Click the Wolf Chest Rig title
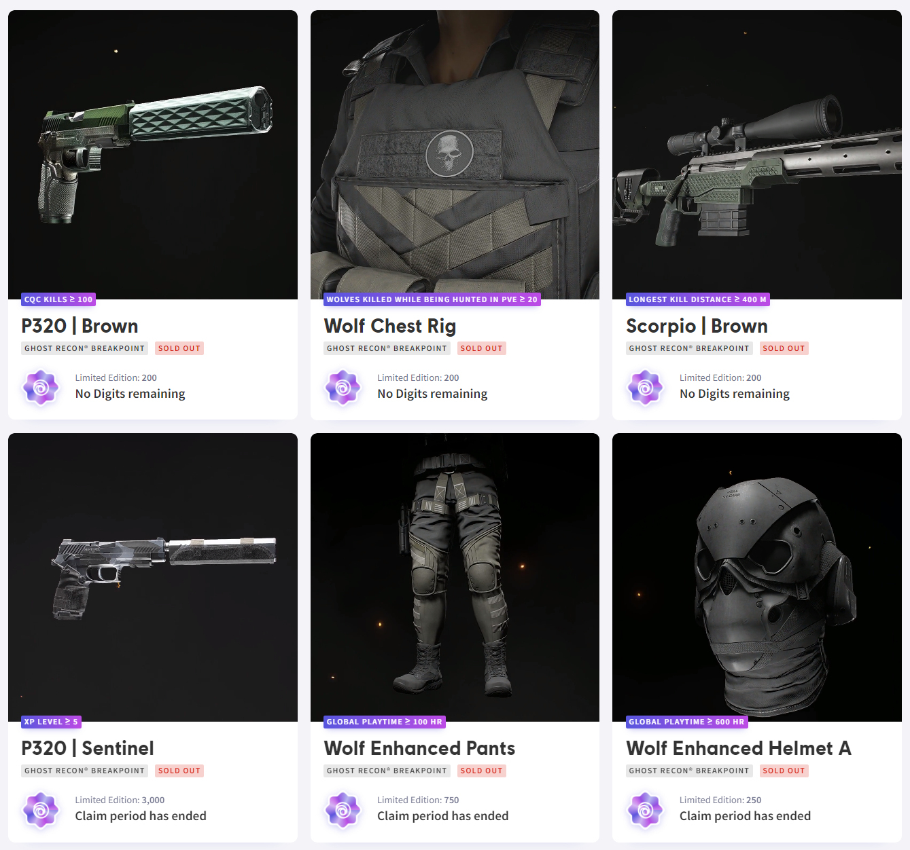Viewport: 910px width, 850px height. tap(390, 326)
